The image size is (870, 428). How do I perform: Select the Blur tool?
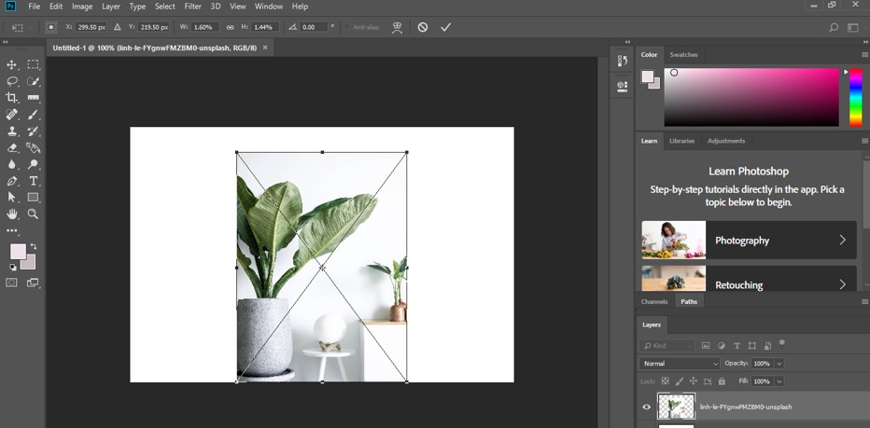coord(11,165)
